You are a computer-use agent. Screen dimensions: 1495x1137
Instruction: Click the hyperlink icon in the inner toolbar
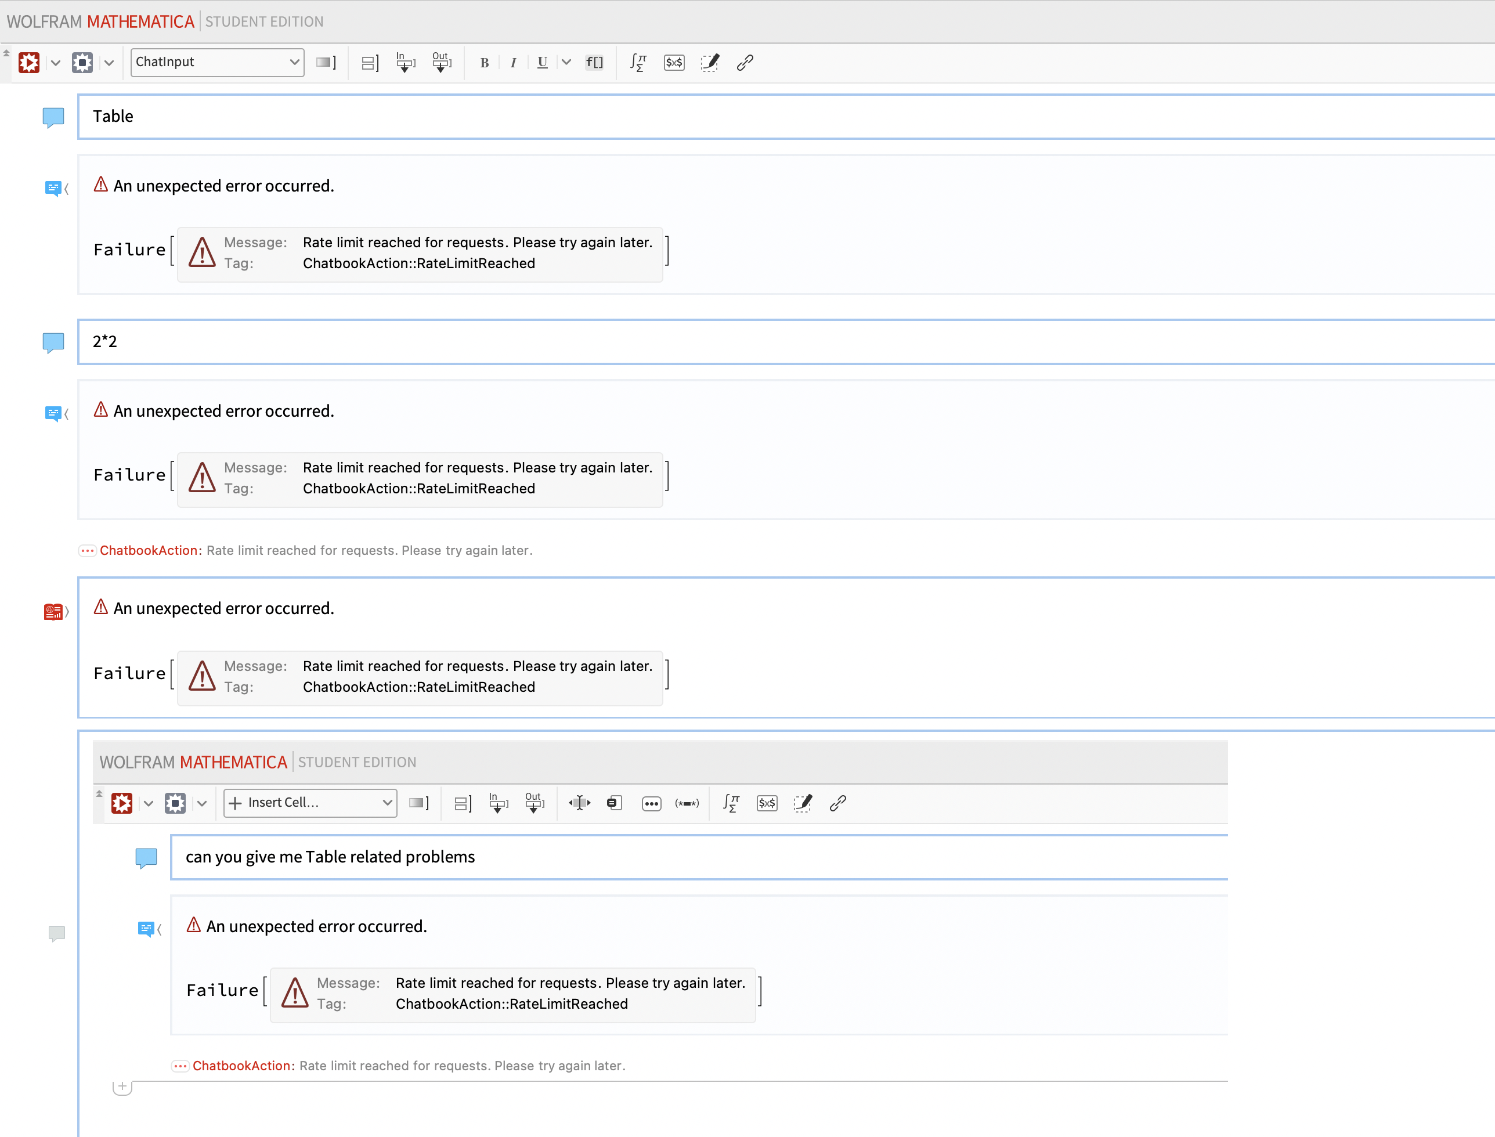pyautogui.click(x=838, y=803)
